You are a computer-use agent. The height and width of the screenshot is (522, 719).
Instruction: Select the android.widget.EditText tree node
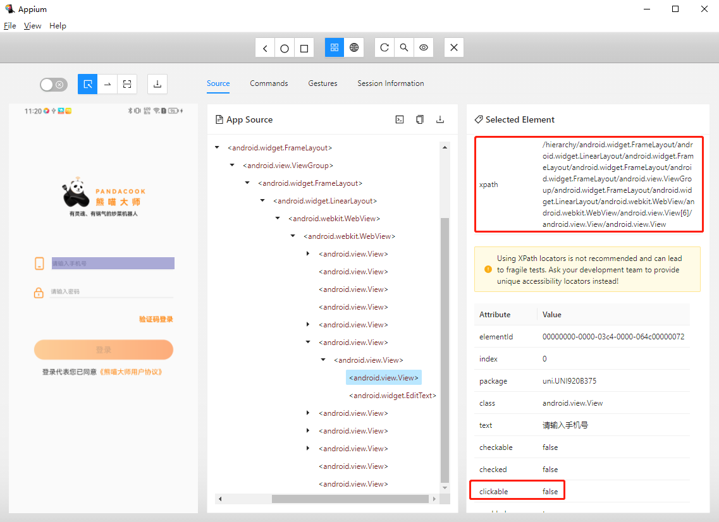(x=392, y=396)
